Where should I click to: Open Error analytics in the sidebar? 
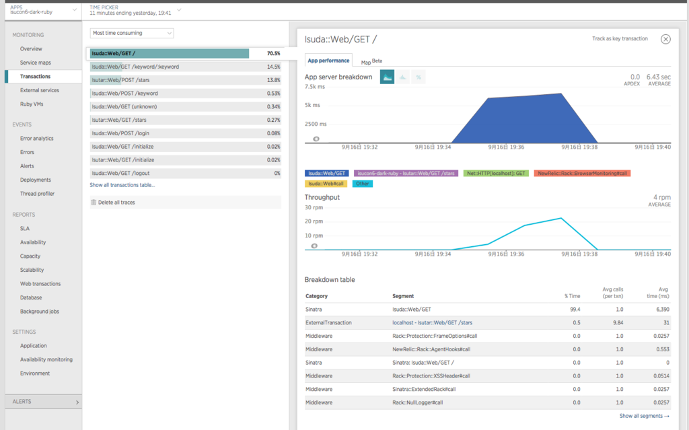pyautogui.click(x=36, y=139)
